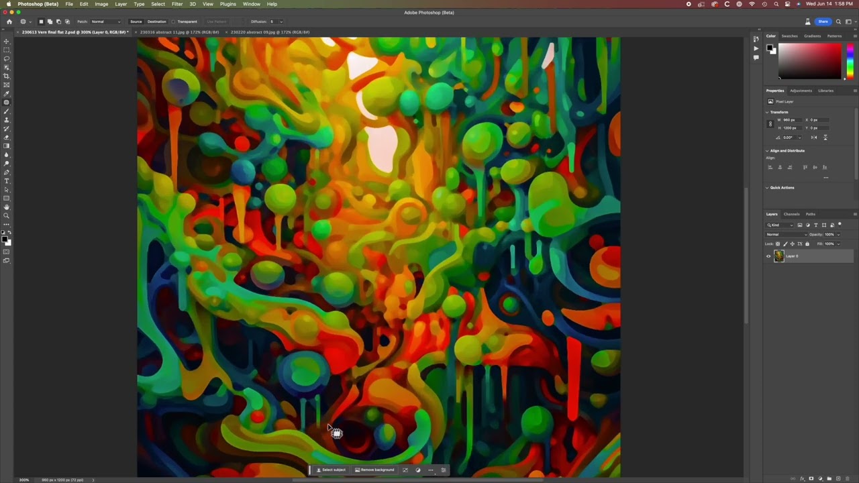Click the Home icon in options bar
This screenshot has height=483, width=859.
tap(9, 21)
